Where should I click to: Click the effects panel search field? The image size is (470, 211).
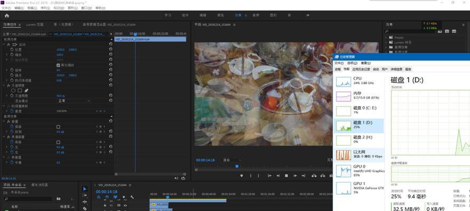pyautogui.click(x=410, y=31)
